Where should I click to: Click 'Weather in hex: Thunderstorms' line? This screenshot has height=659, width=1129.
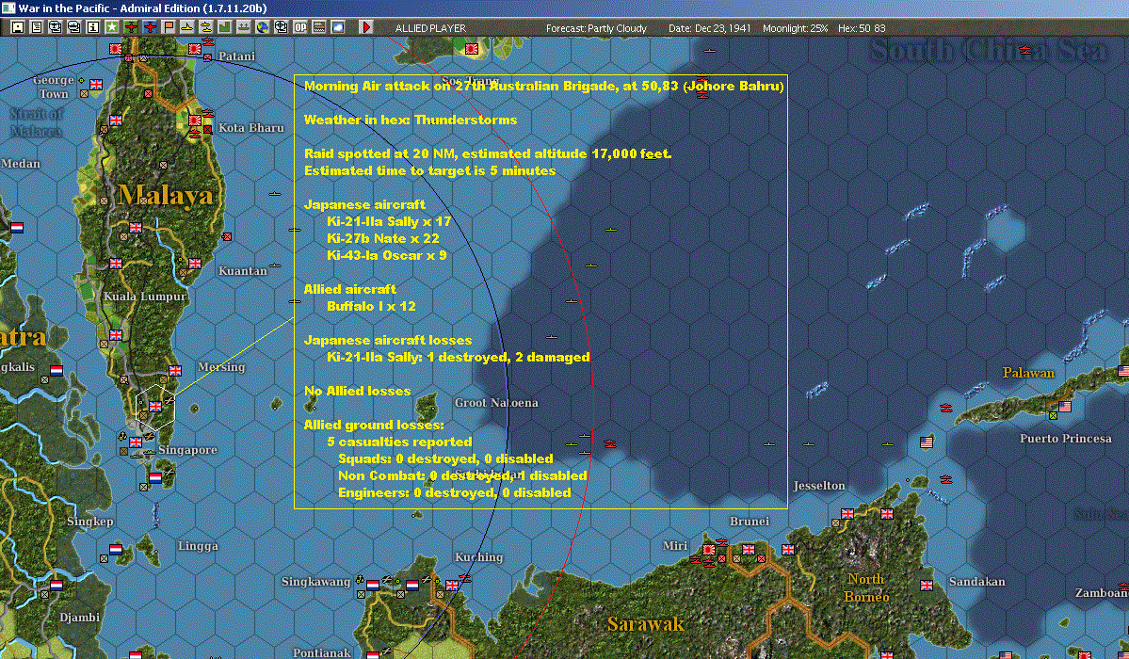[411, 120]
